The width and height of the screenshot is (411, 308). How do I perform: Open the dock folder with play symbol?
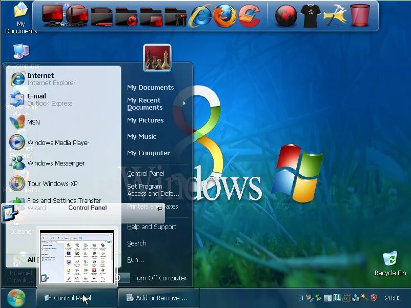[x=127, y=17]
